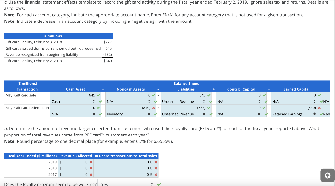
Task: Open the Inventory account dropdown
Action: coord(128,114)
